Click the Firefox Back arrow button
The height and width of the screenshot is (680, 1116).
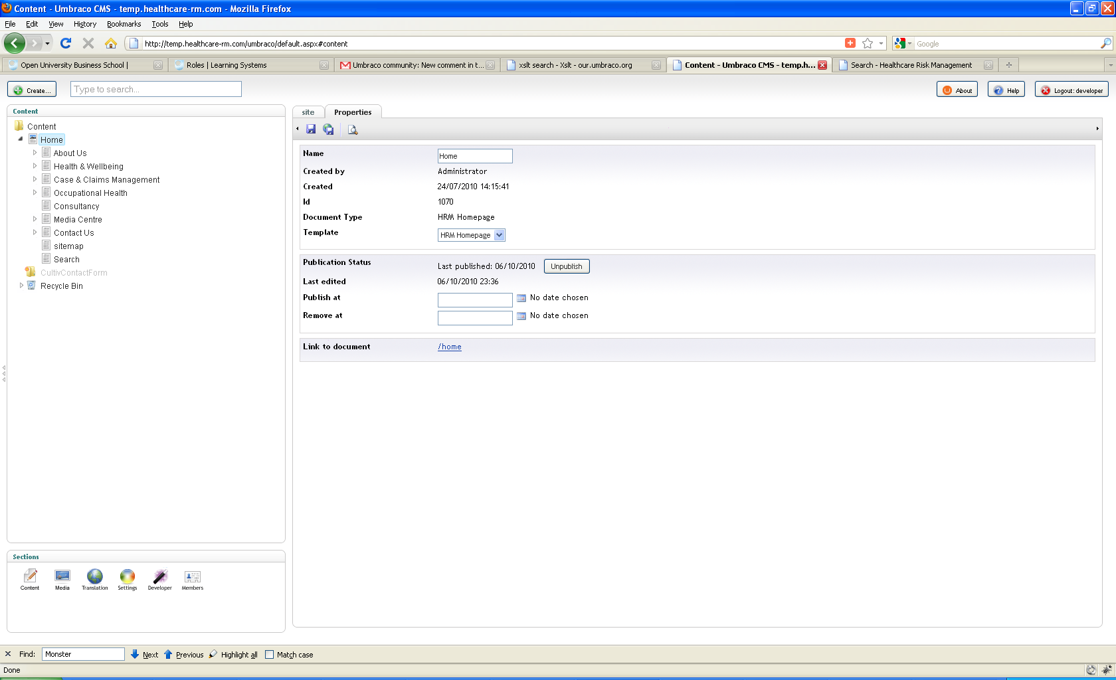pos(15,43)
